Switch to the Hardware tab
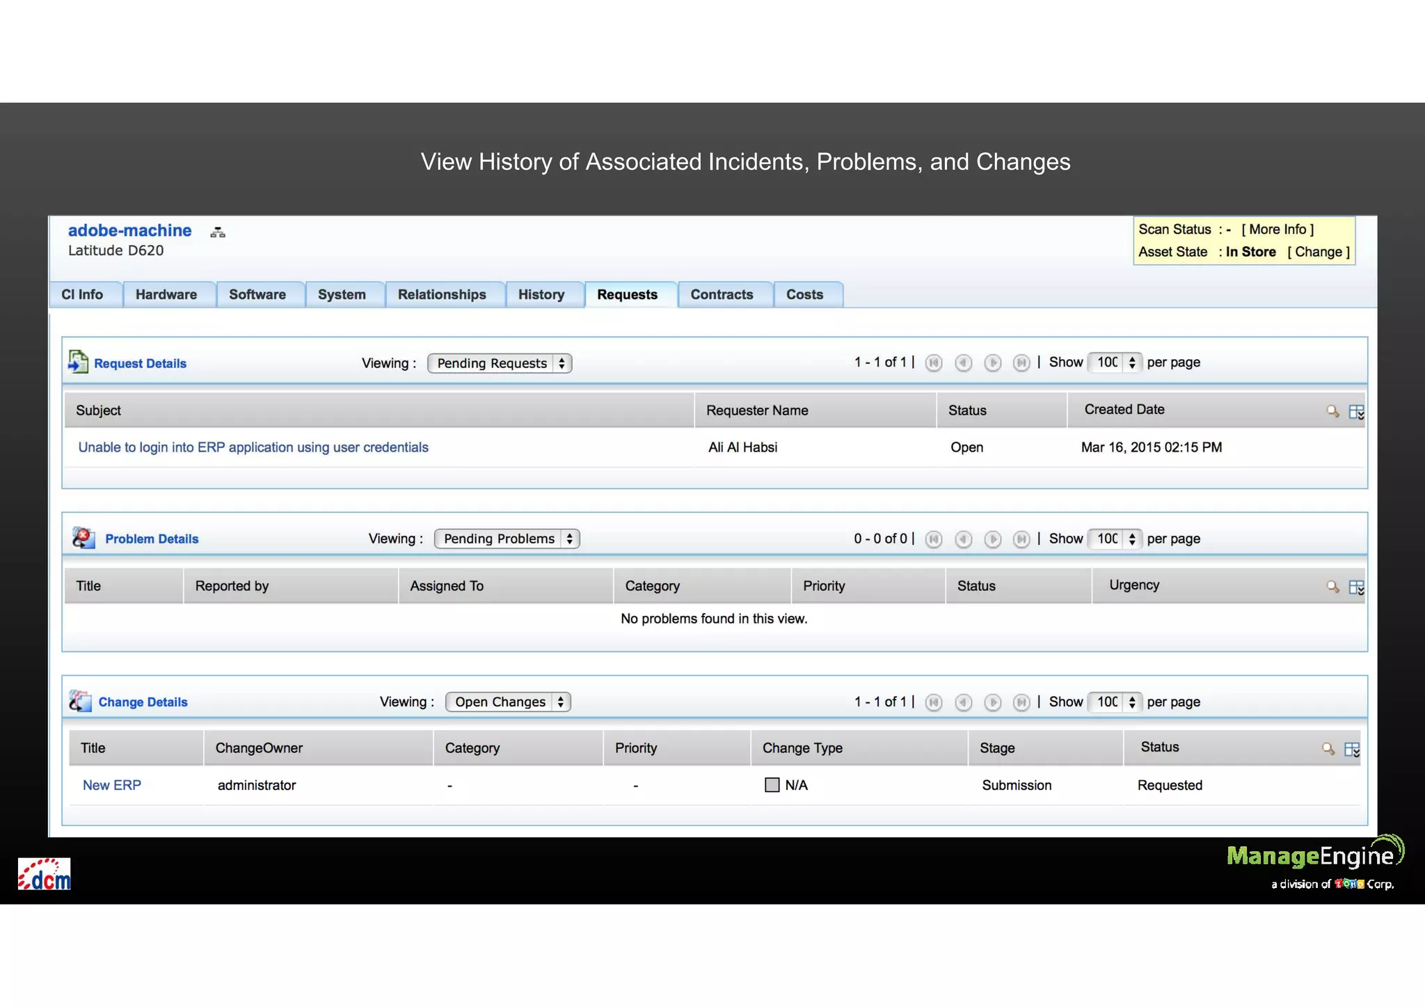The image size is (1425, 1007). click(169, 294)
